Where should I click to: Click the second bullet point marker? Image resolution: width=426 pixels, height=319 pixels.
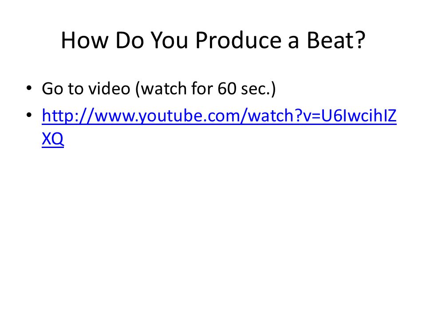click(29, 115)
